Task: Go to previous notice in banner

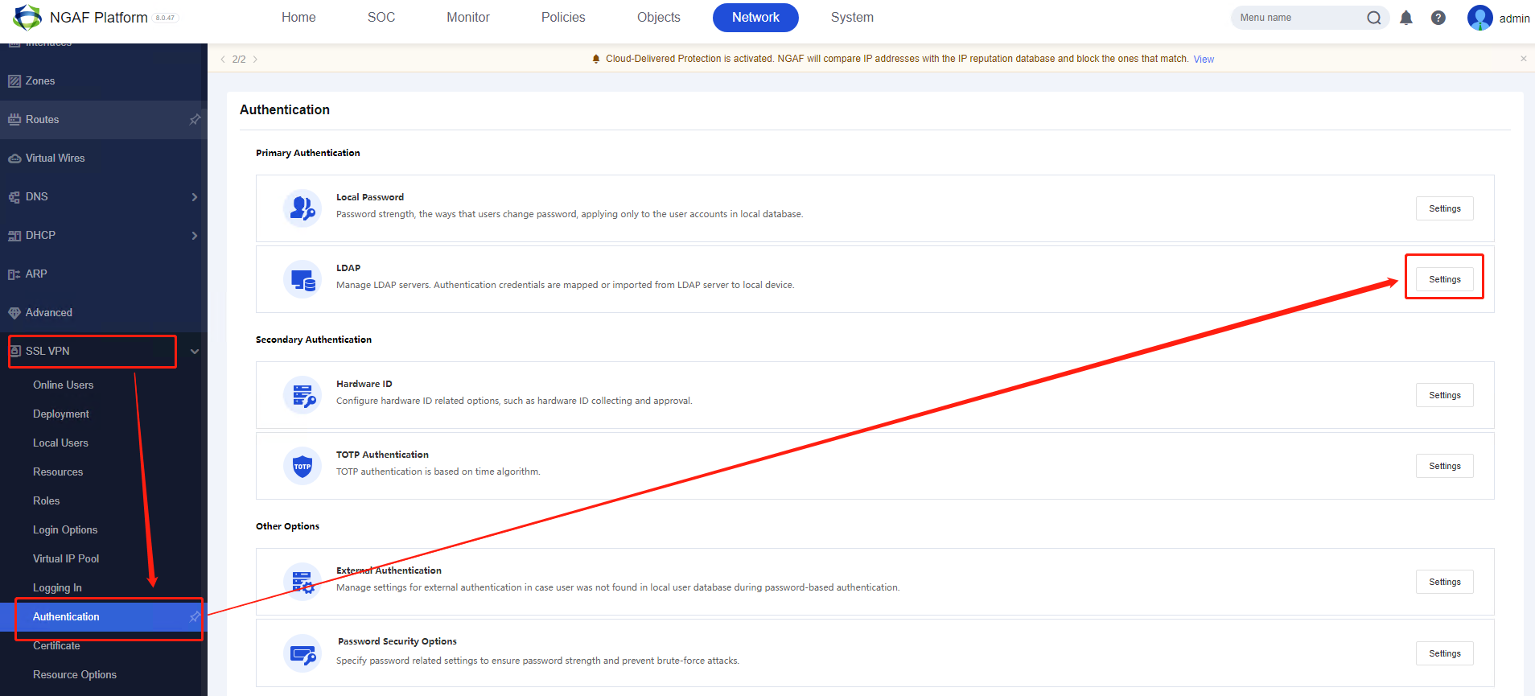Action: [x=223, y=60]
